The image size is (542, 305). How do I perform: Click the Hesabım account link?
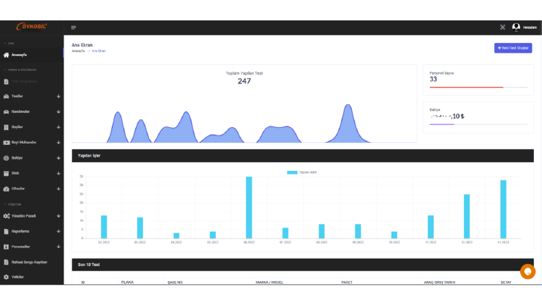pos(530,27)
